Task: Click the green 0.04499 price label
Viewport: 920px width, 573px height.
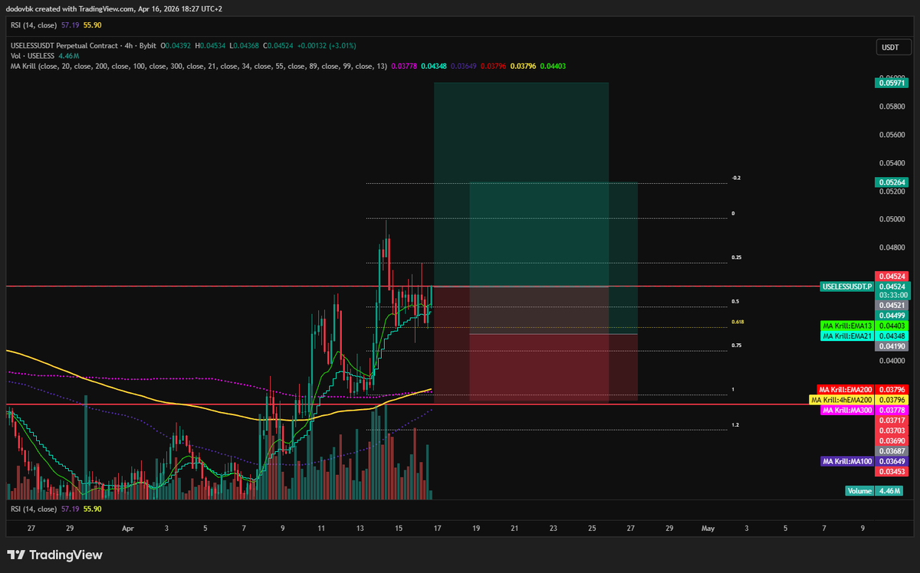Action: tap(890, 315)
